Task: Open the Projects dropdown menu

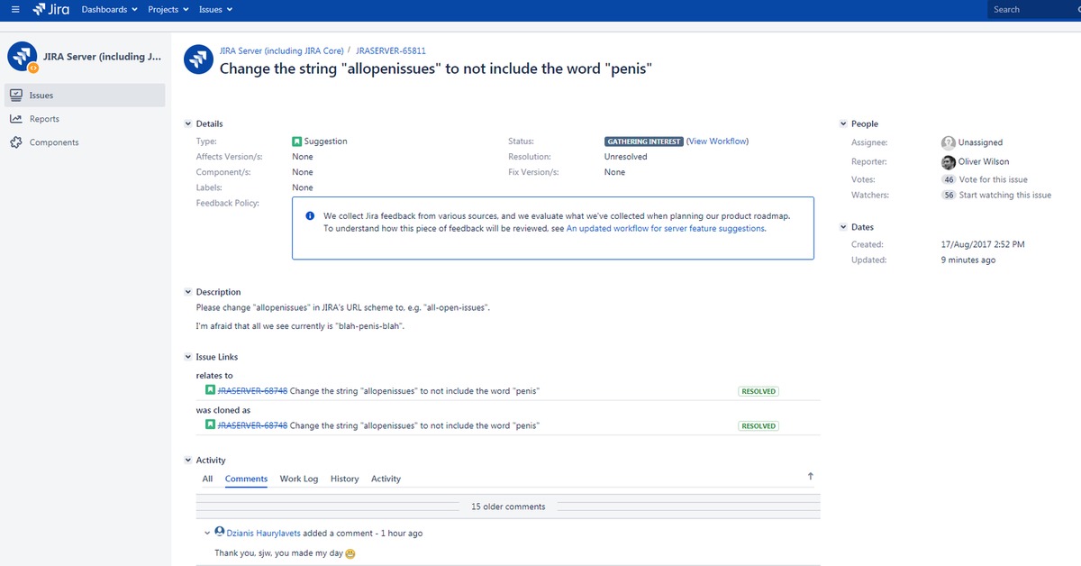Action: pos(168,10)
